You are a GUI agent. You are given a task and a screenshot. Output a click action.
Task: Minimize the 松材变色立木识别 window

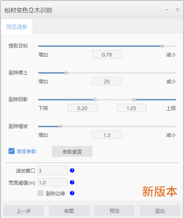tap(167, 10)
